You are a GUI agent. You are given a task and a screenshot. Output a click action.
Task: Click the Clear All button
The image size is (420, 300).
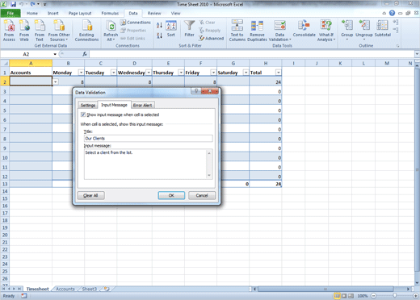coord(90,195)
